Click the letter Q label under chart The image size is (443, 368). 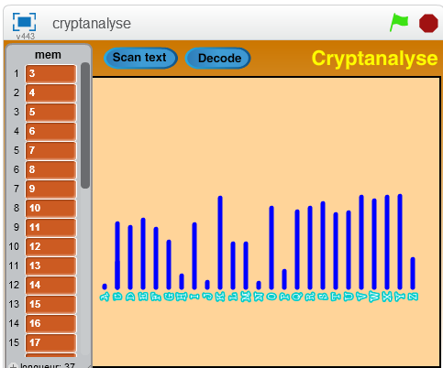297,297
